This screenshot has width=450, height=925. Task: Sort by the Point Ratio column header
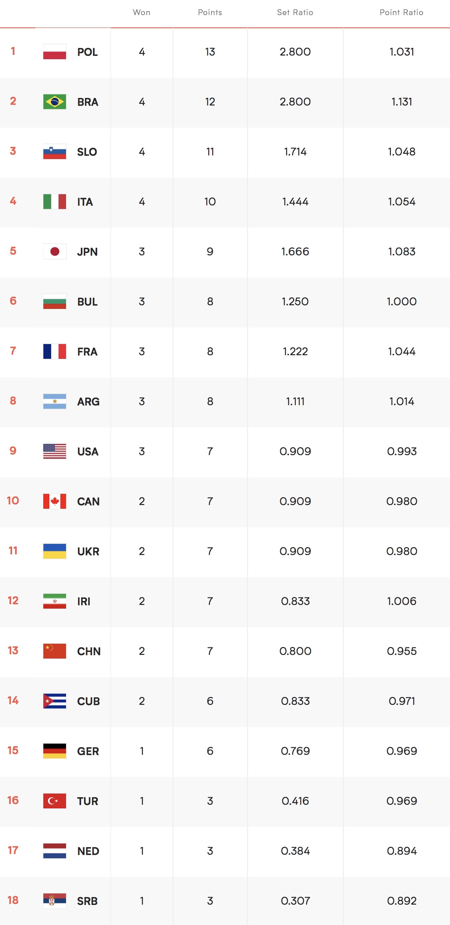coord(402,12)
